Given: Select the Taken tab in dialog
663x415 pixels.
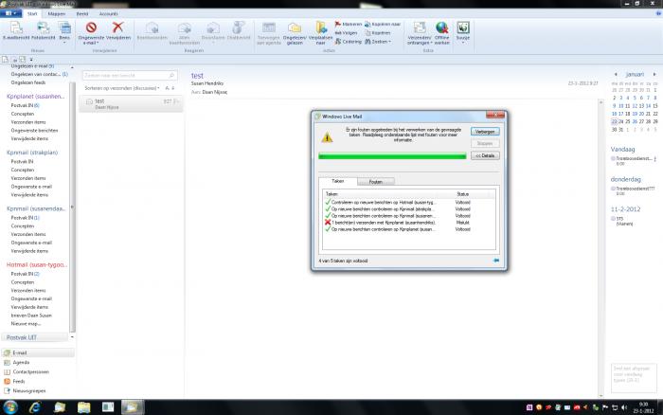Looking at the screenshot, I should 338,181.
